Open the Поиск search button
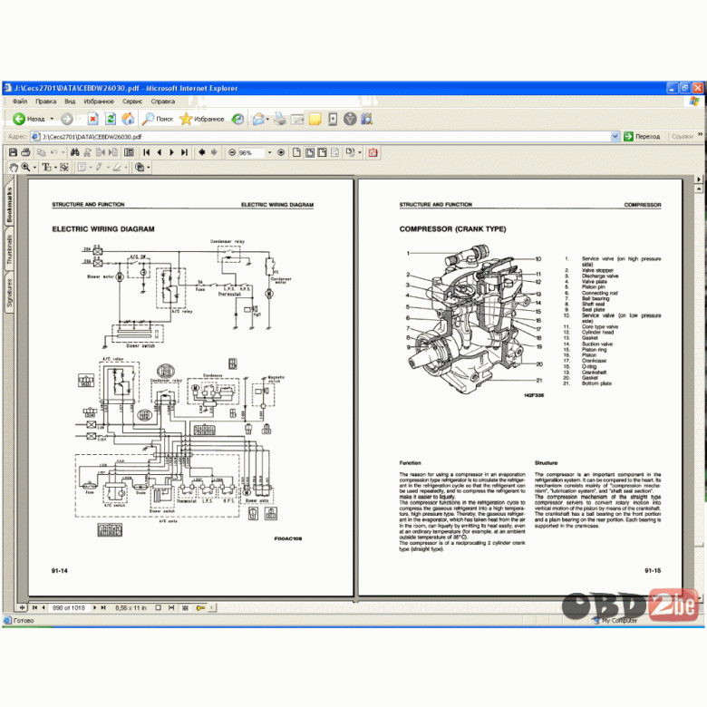The image size is (707, 707). point(158,119)
